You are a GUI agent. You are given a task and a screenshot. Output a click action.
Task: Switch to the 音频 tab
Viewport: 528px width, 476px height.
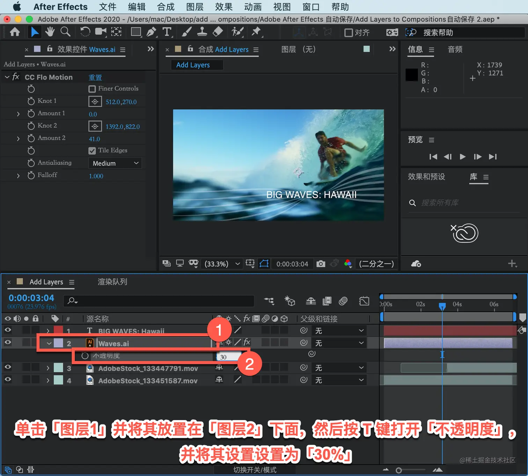[x=455, y=49]
